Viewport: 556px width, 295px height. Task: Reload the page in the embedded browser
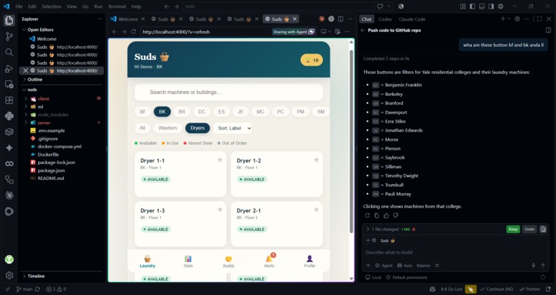[133, 32]
